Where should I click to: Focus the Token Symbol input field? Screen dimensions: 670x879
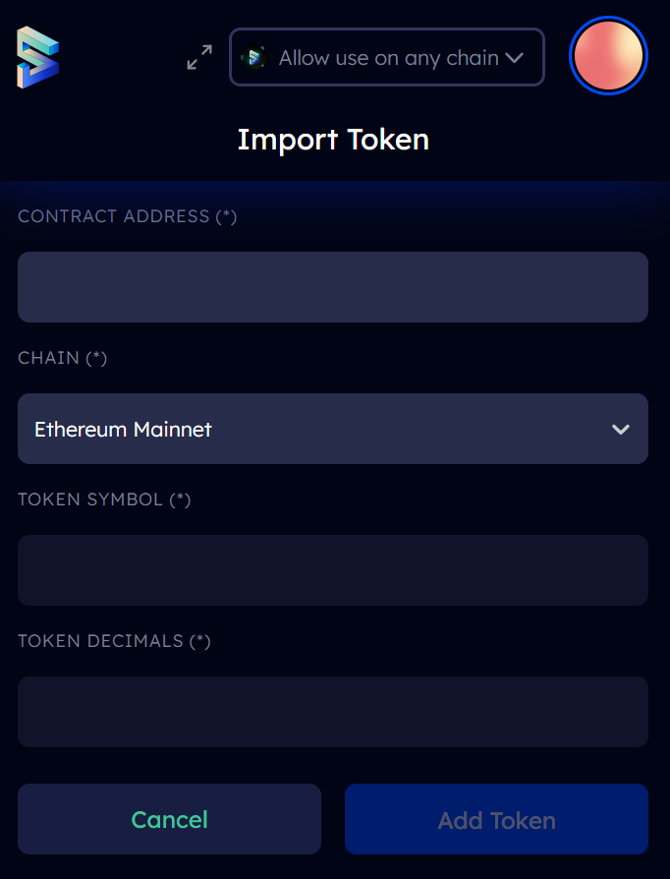[x=333, y=570]
